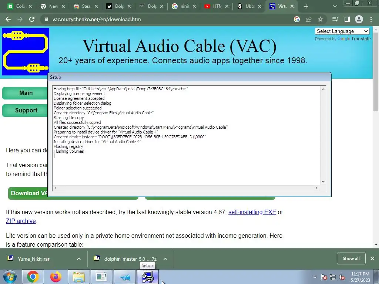Close the Virtual Audio Cable tab
This screenshot has width=379, height=284.
coord(292,6)
